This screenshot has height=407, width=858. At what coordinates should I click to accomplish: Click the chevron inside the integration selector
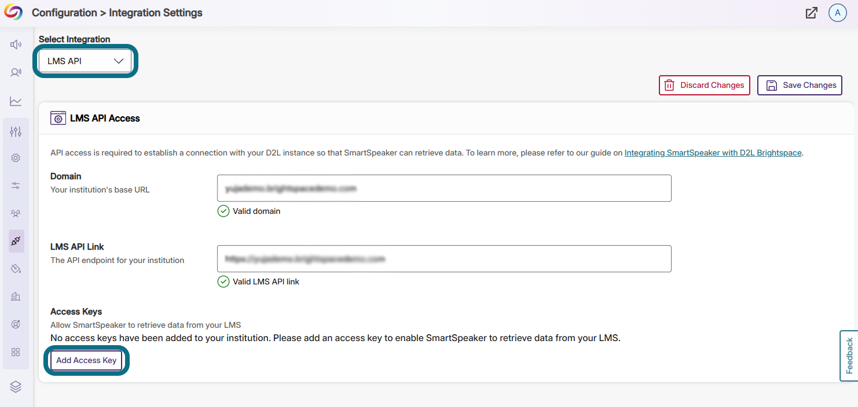tap(119, 60)
